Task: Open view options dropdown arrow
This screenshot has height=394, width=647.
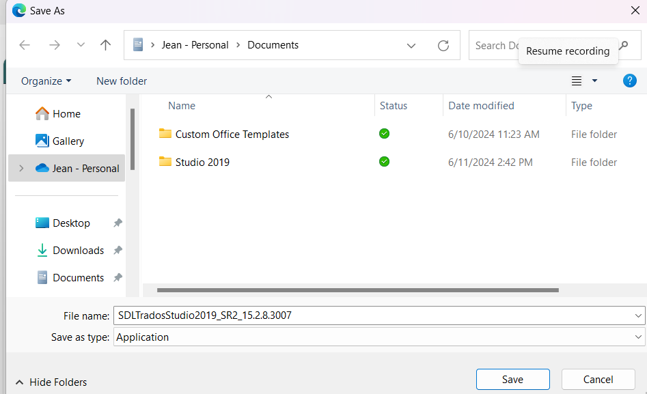Action: (594, 81)
